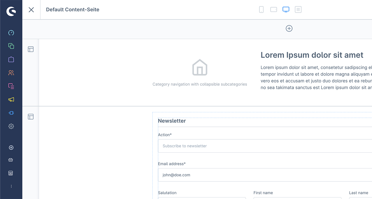Open the Catalogues menu icon

11,46
